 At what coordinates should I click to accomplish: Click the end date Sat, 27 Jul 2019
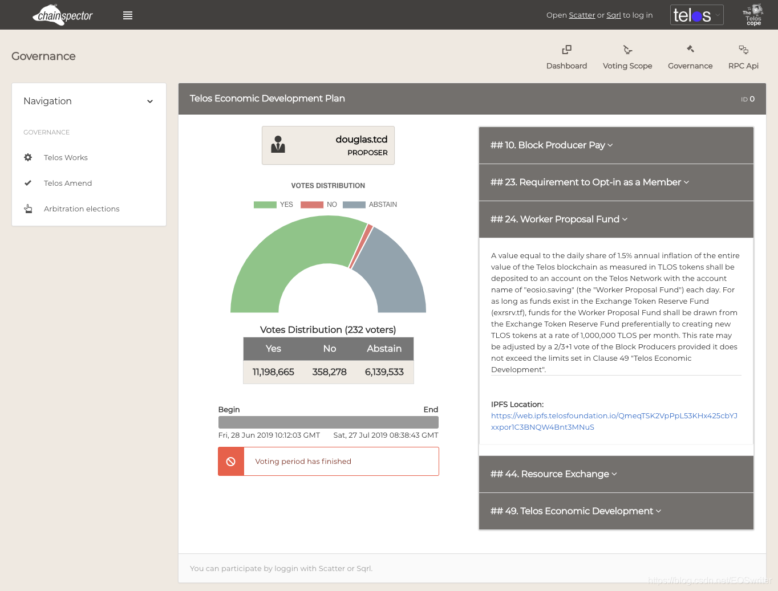click(x=386, y=435)
